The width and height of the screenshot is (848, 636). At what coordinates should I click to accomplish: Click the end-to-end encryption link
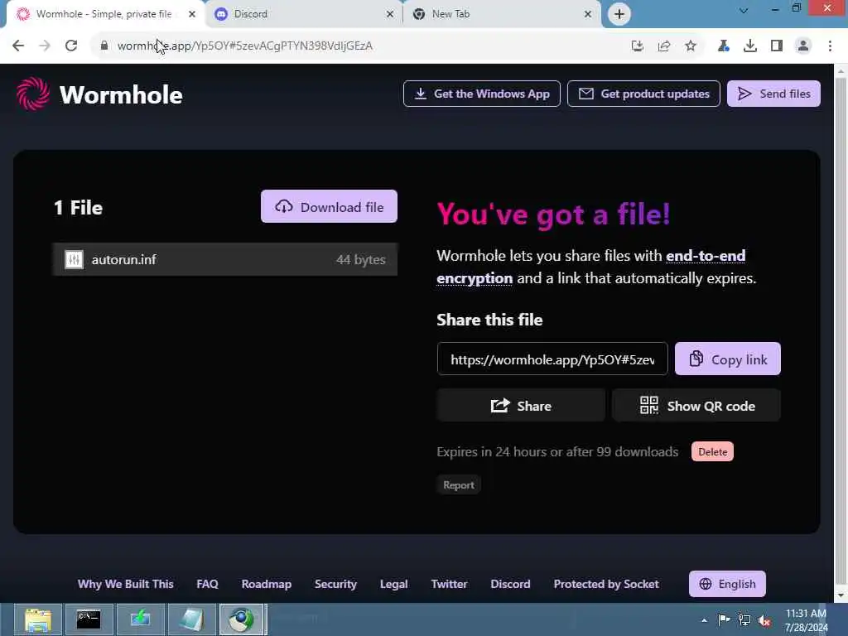click(x=590, y=267)
